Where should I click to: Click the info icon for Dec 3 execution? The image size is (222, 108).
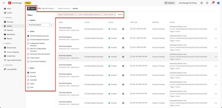123,29
